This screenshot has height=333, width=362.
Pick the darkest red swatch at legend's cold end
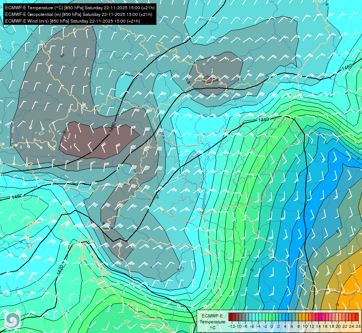(x=230, y=317)
